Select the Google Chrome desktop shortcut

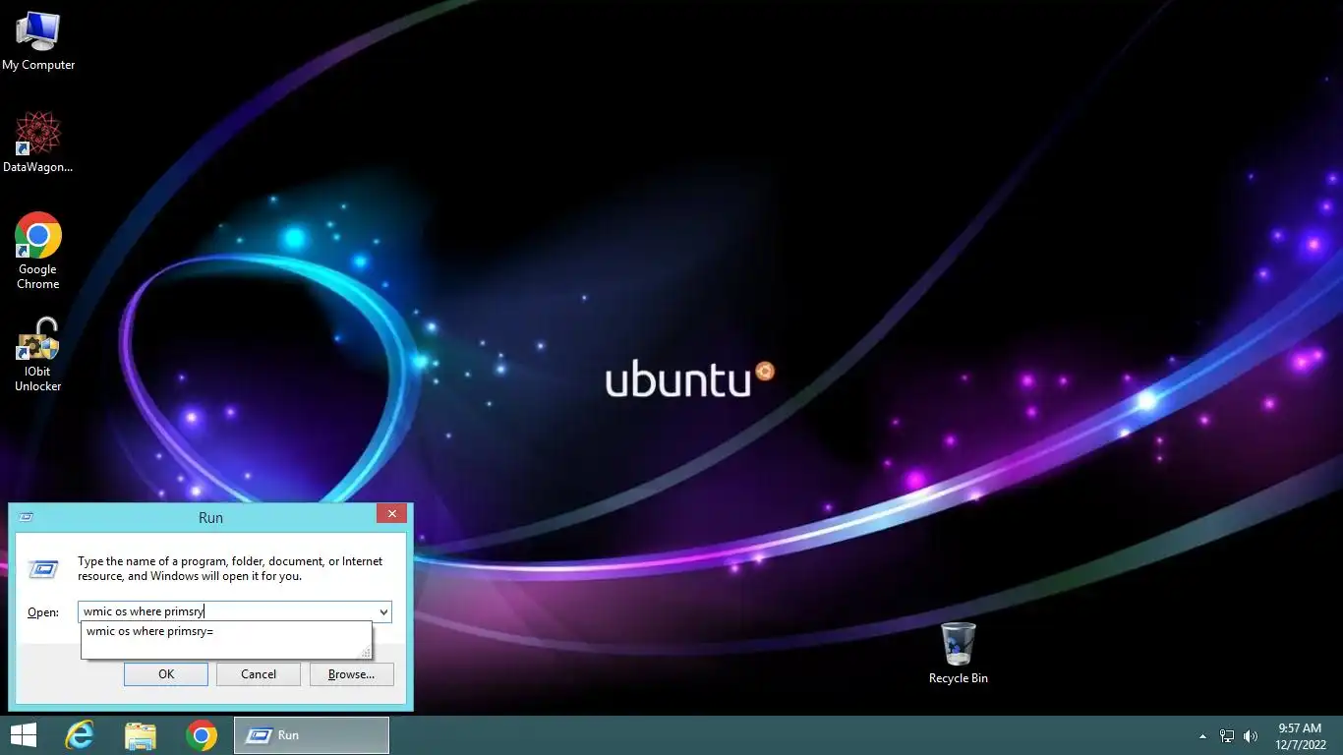tap(38, 251)
